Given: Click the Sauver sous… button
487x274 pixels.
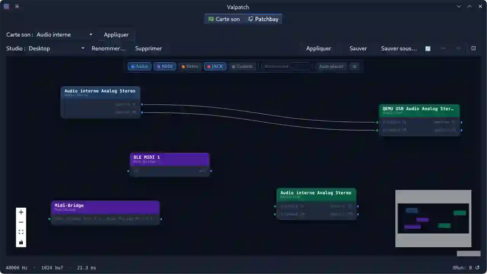Looking at the screenshot, I should (399, 48).
